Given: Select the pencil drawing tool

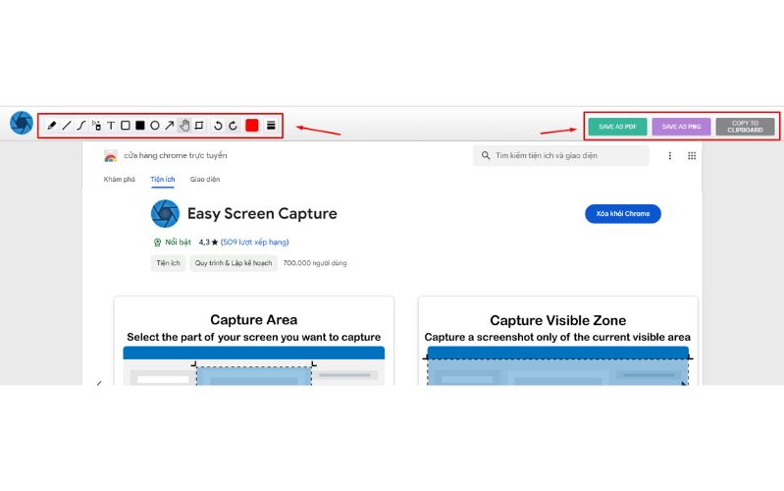Looking at the screenshot, I should click(x=51, y=125).
